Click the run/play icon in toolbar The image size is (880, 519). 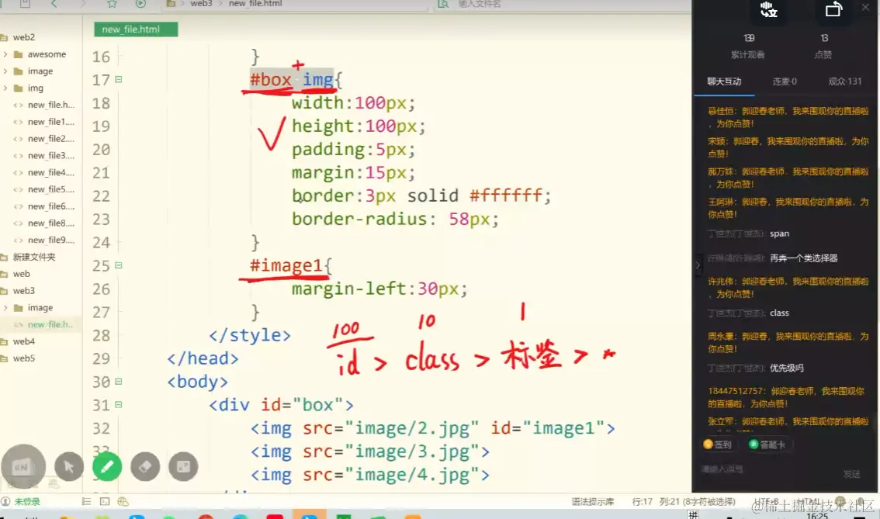141,3
